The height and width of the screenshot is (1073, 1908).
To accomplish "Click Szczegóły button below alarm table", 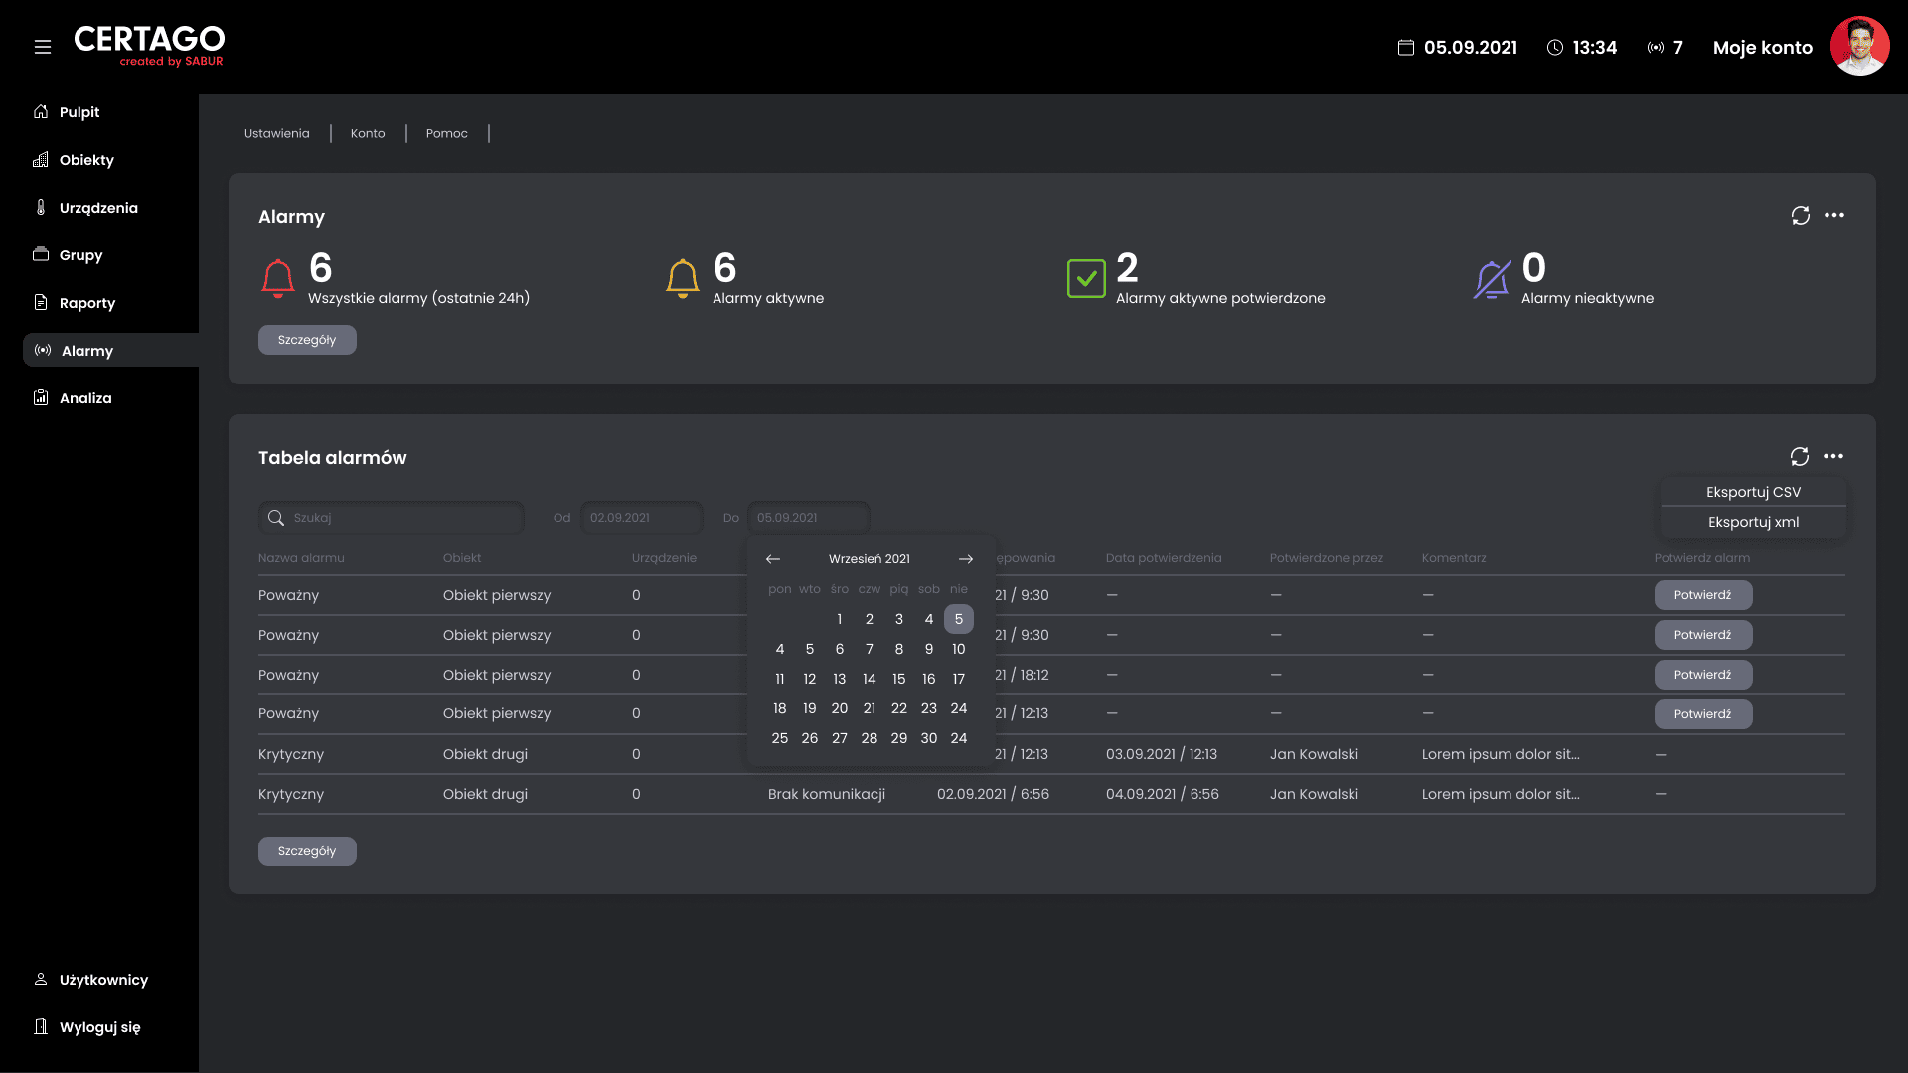I will pos(307,851).
